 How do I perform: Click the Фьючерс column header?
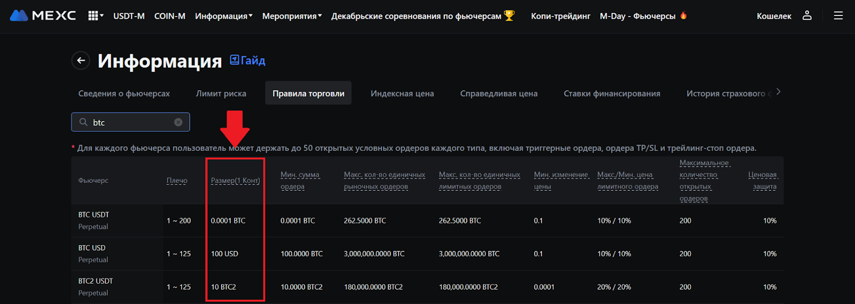(93, 180)
